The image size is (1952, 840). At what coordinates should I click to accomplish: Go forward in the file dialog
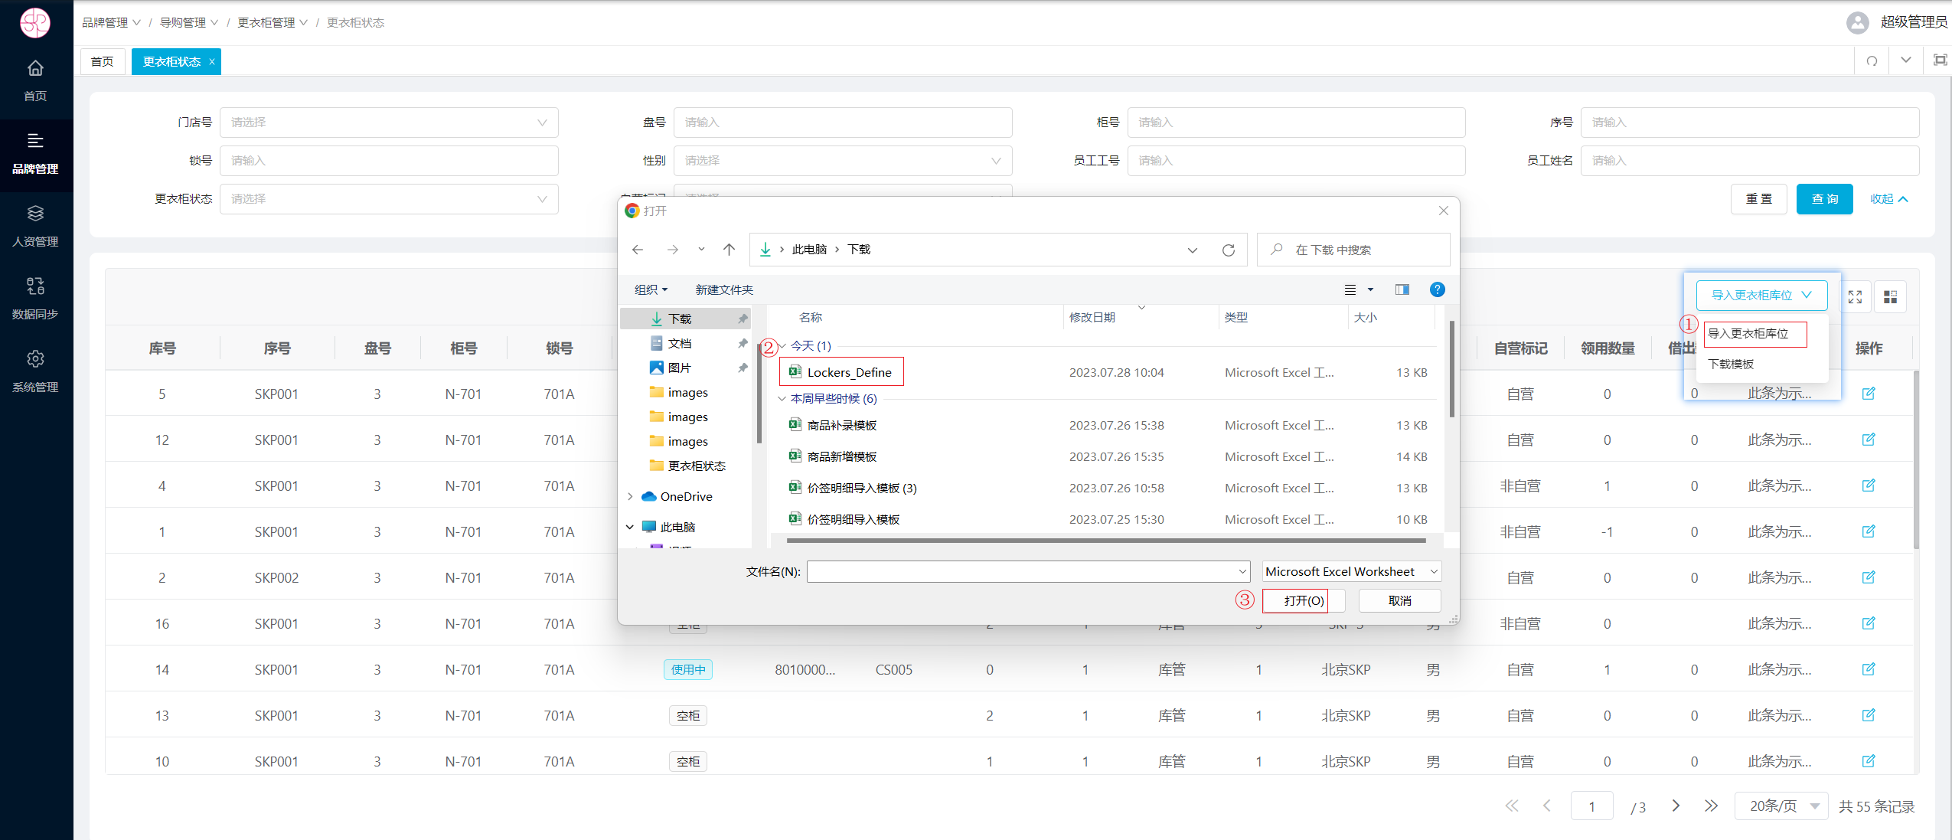[x=673, y=250]
